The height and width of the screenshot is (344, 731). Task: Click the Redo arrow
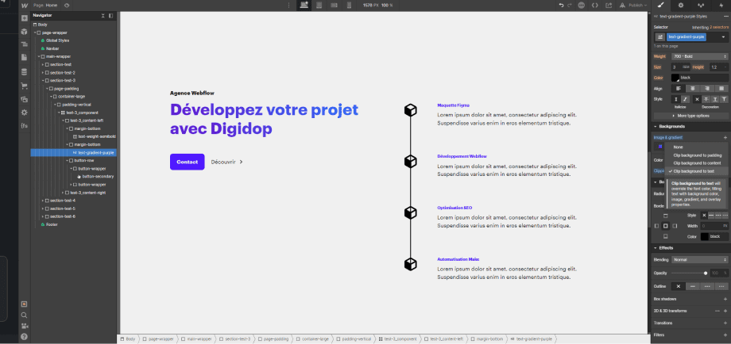[x=569, y=5]
